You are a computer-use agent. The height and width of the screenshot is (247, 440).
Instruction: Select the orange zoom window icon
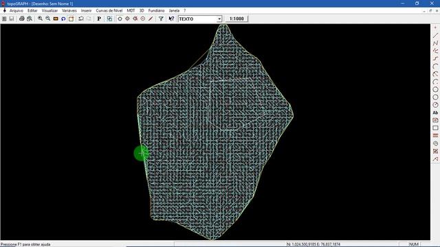pos(56,19)
